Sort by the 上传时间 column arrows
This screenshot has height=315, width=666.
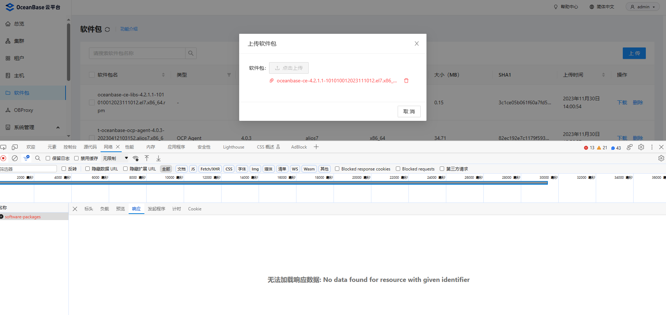point(604,75)
